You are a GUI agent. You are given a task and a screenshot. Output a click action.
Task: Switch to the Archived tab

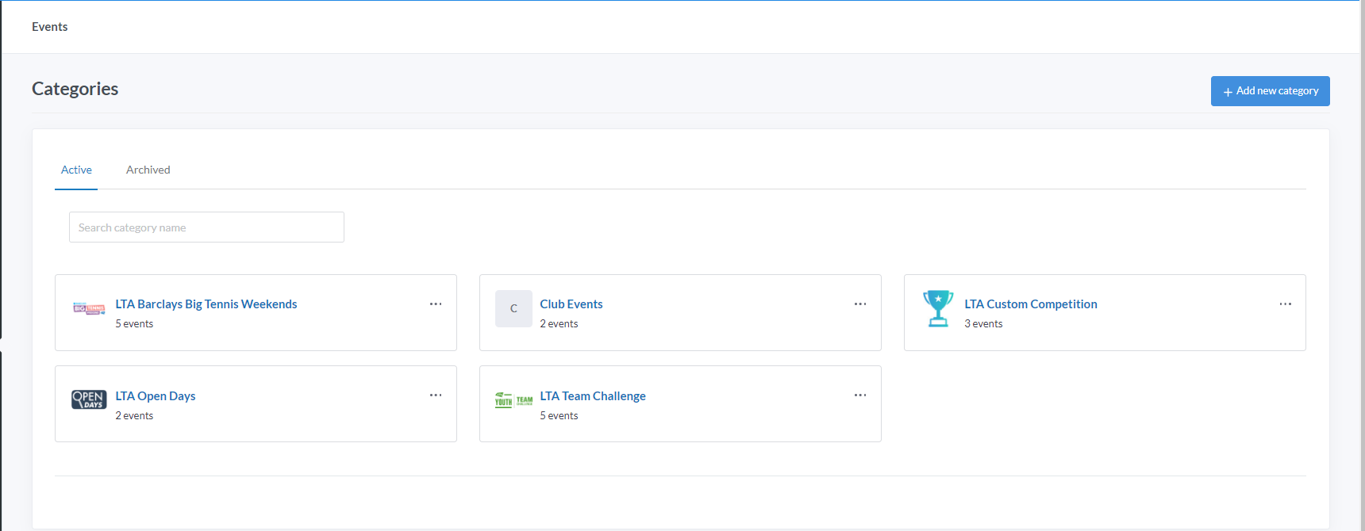[148, 170]
